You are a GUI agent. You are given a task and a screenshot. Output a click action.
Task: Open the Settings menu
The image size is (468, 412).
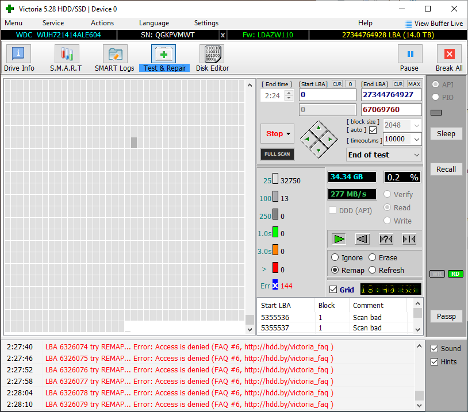(x=206, y=23)
